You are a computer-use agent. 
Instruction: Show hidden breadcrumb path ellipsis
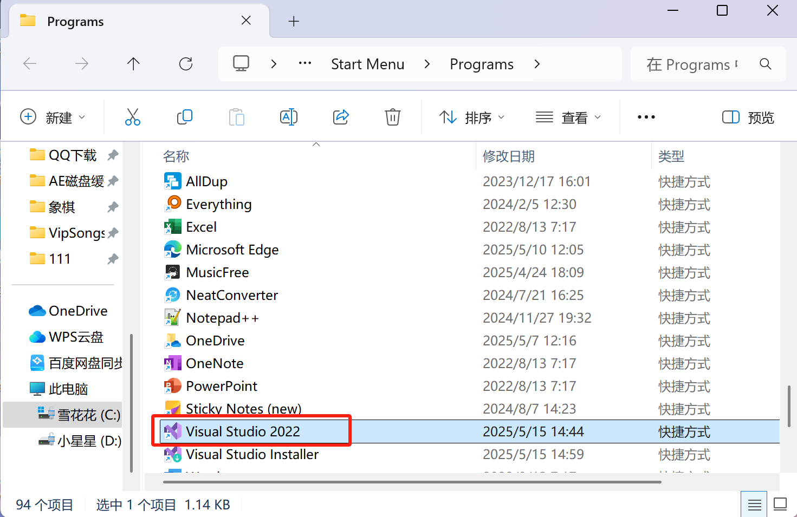[305, 63]
